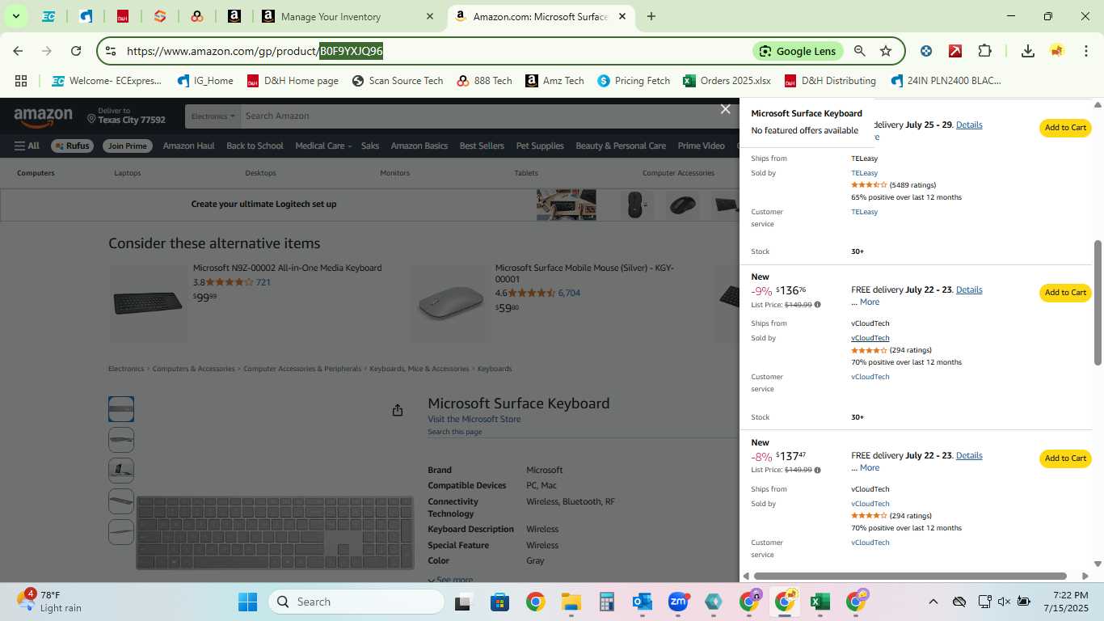1104x621 pixels.
Task: Open Calculator from taskbar
Action: [607, 602]
